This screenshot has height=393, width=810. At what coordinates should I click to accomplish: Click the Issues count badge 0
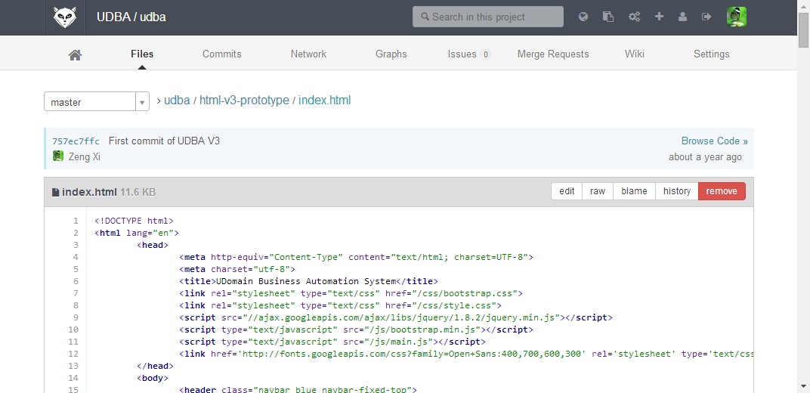(485, 54)
